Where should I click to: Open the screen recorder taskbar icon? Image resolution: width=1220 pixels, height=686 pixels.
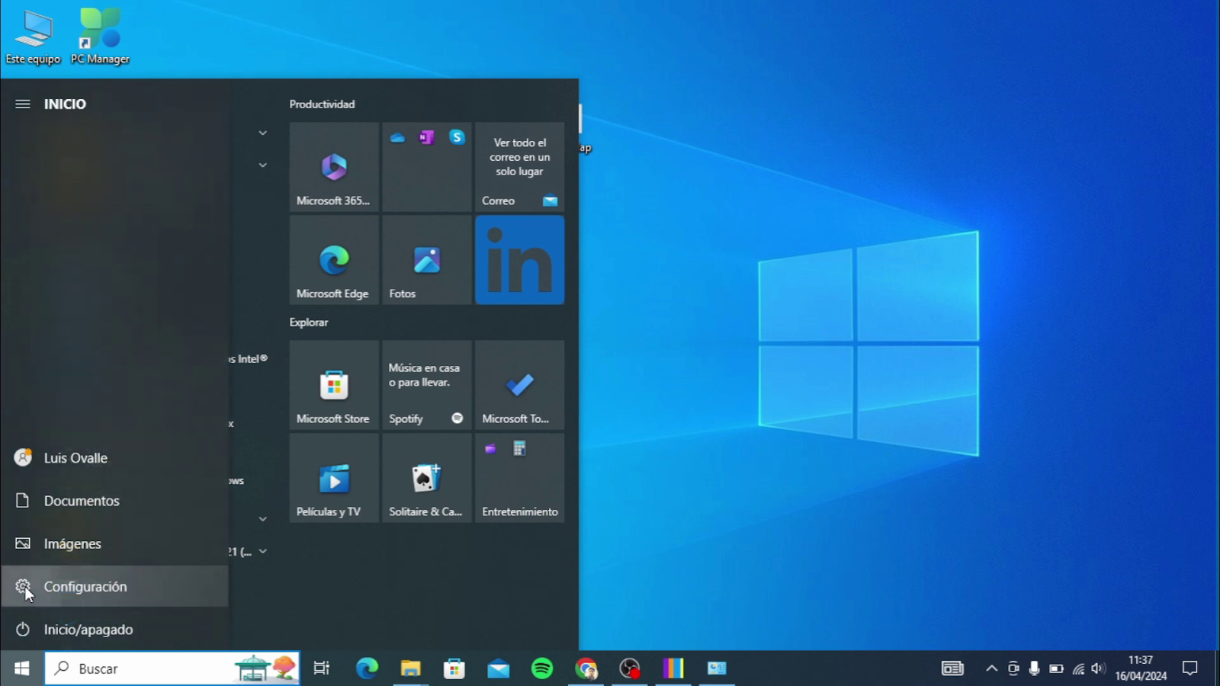pos(630,668)
